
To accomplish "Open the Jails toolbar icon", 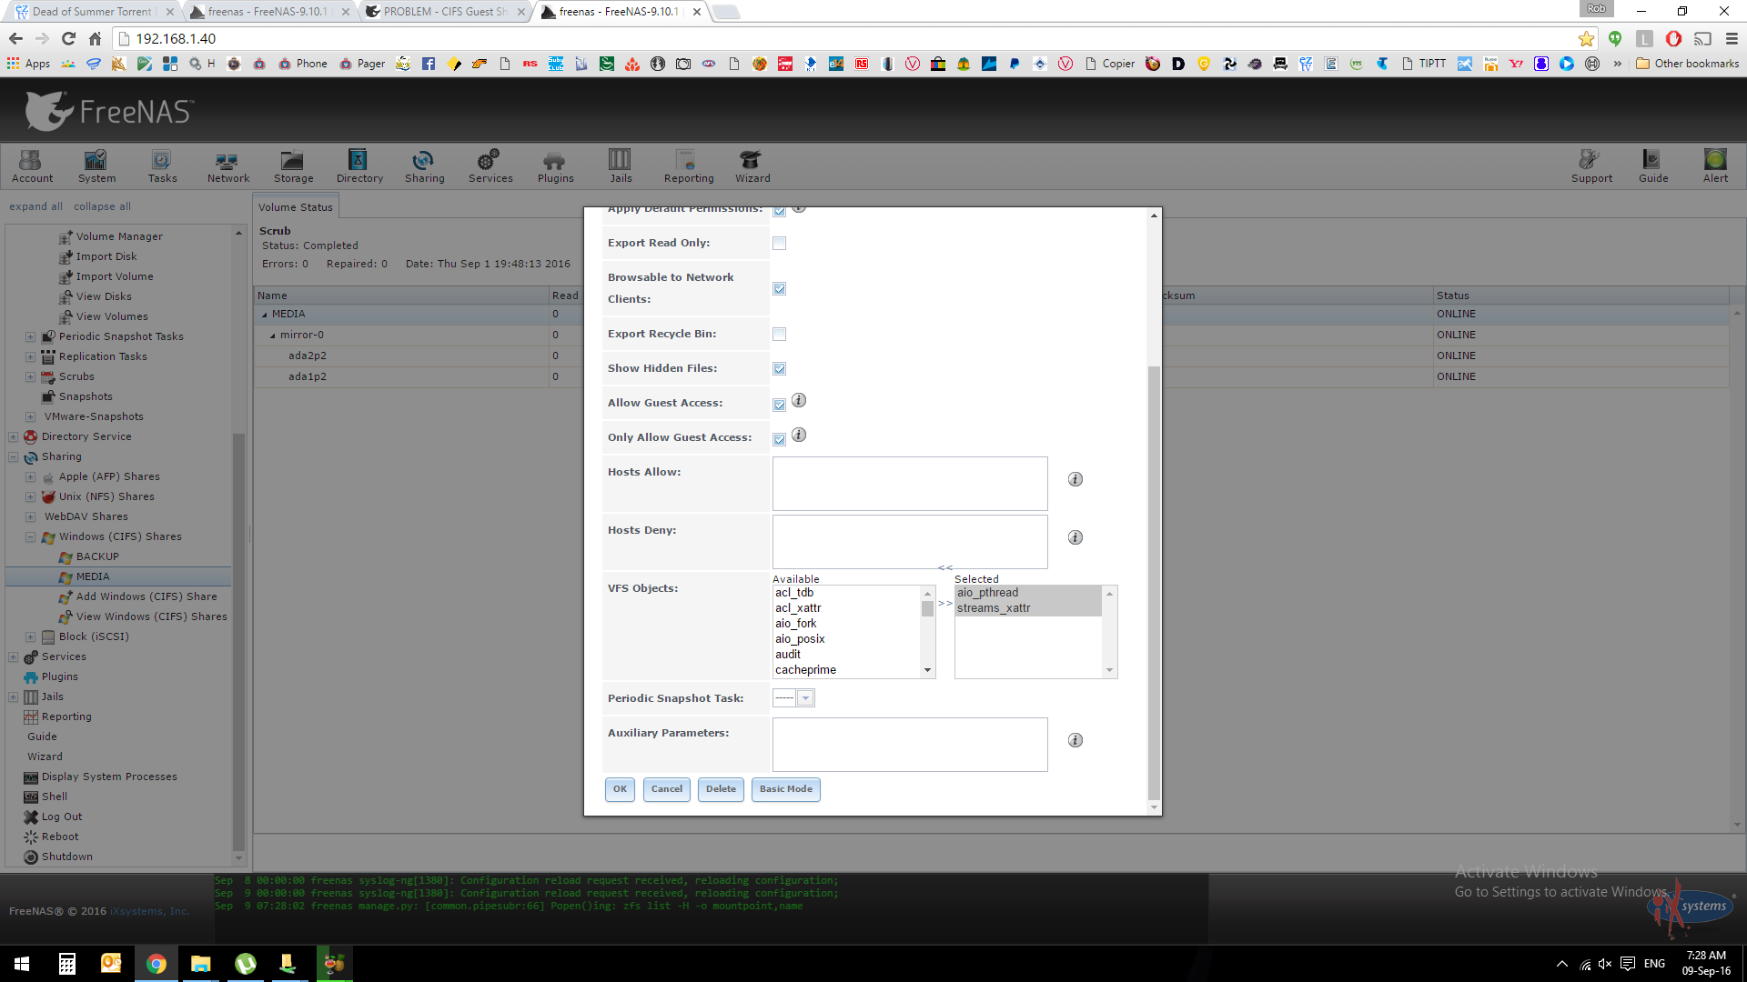I will click(621, 166).
